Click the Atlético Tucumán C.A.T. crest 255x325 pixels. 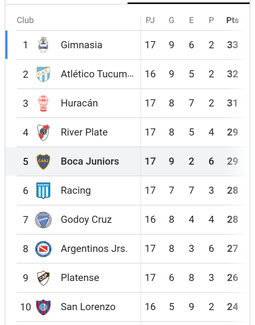[x=43, y=74]
